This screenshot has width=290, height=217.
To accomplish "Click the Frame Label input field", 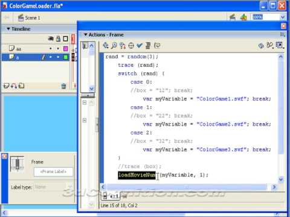I will tap(53, 172).
